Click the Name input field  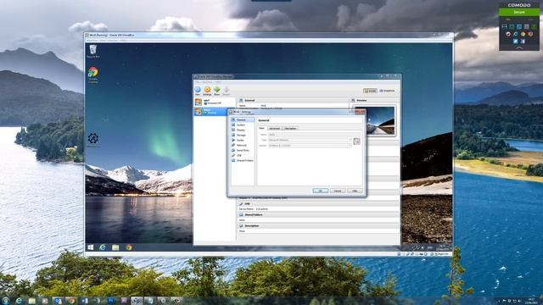click(x=314, y=135)
